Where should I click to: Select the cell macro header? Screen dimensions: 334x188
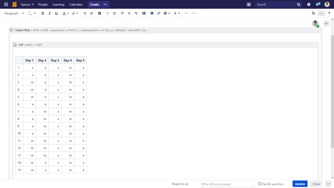[165, 45]
